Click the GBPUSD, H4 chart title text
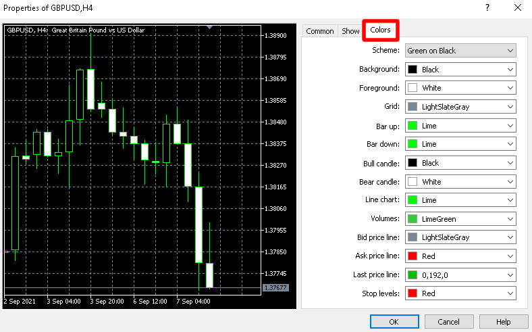 click(x=76, y=30)
